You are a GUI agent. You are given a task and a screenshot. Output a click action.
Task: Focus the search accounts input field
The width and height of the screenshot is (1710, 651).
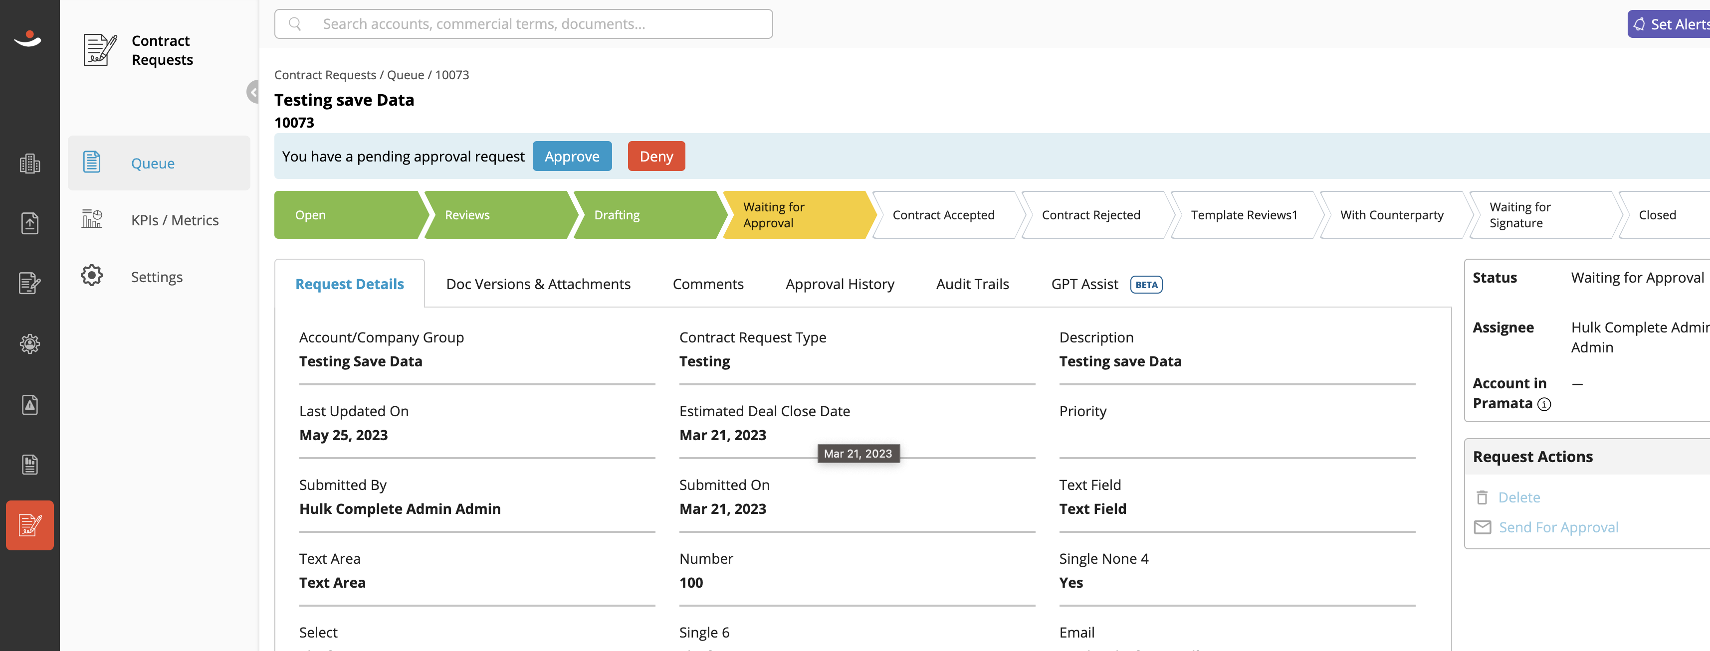[x=523, y=24]
